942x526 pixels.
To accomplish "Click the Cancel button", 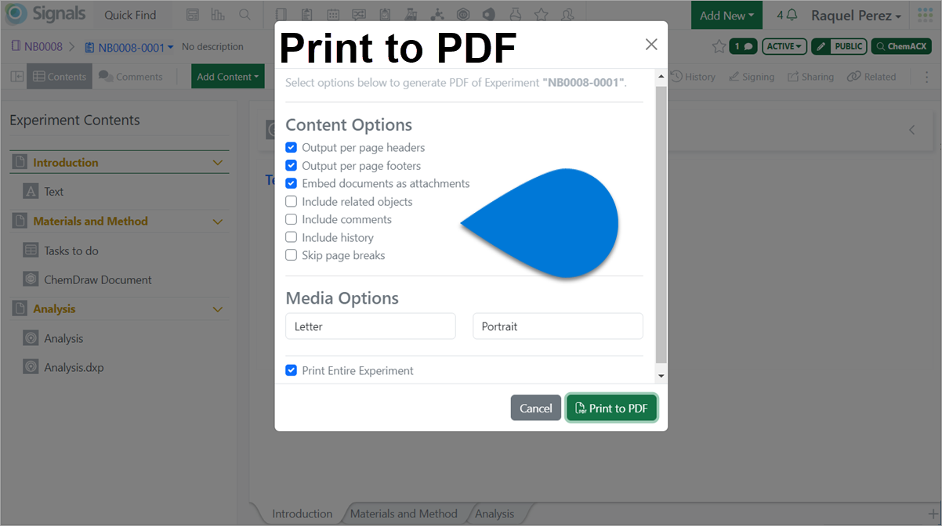I will tap(536, 408).
